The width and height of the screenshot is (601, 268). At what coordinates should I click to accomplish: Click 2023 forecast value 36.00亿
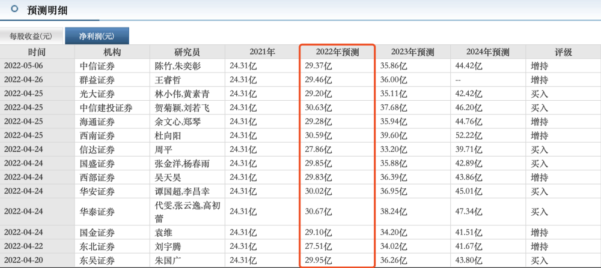click(x=393, y=80)
